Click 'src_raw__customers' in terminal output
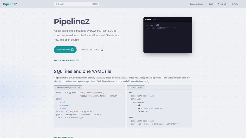 157,28
